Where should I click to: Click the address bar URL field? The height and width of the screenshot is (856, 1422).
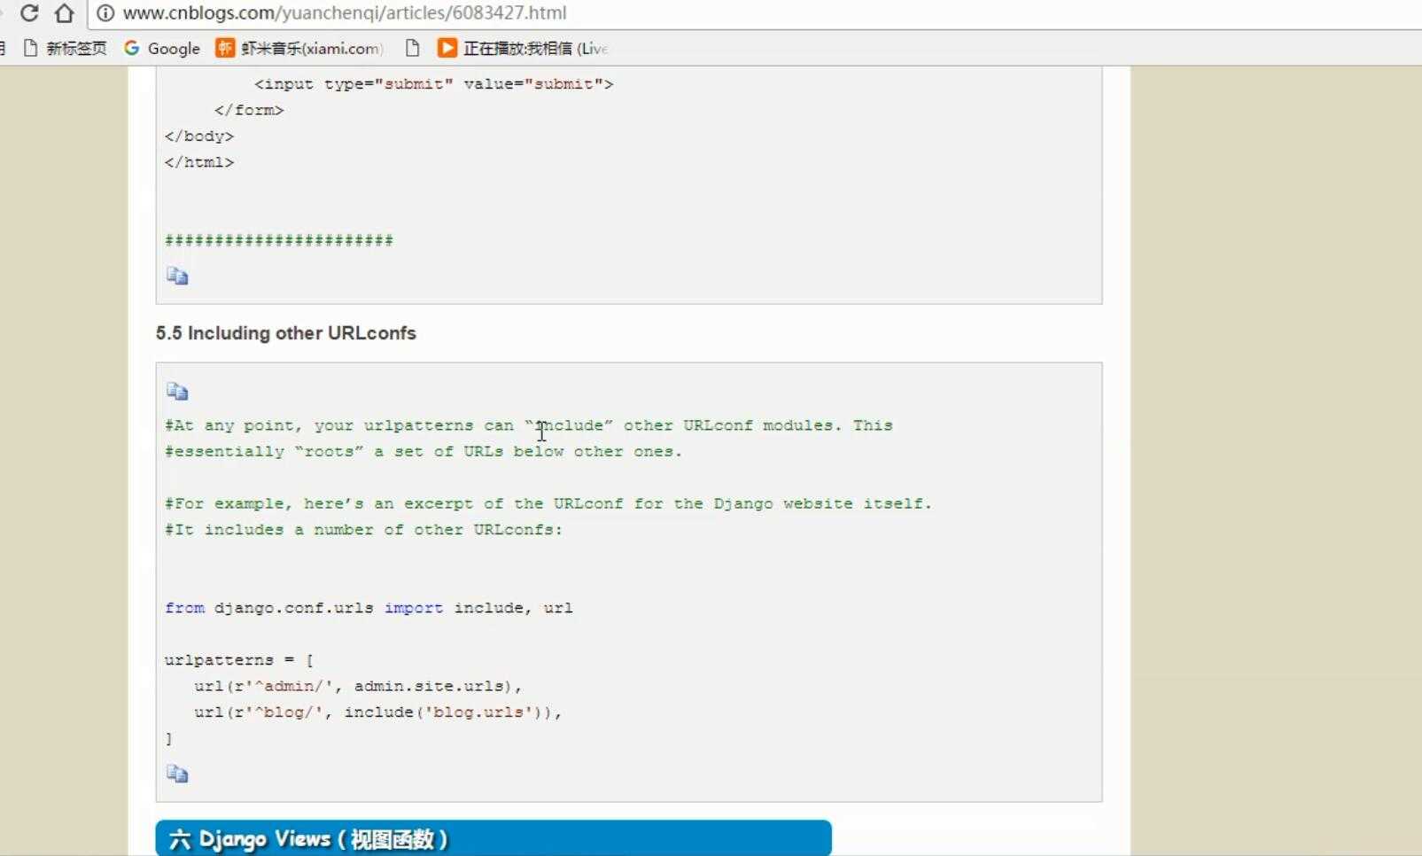[753, 13]
